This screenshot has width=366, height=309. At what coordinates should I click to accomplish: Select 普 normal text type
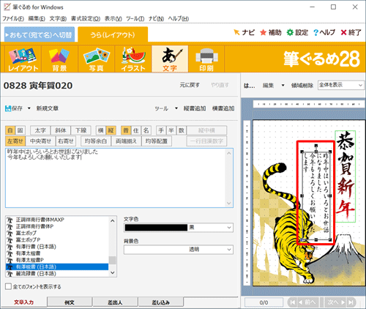click(126, 130)
